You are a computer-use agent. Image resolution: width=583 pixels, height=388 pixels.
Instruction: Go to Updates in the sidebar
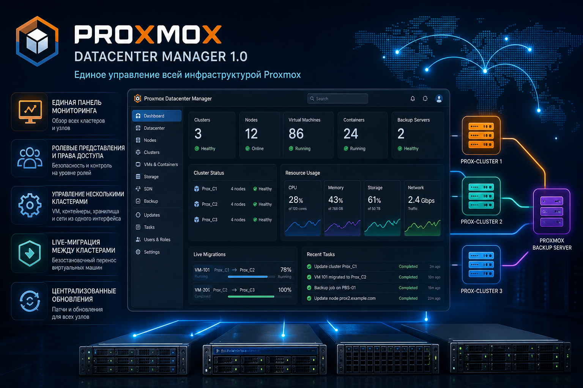(157, 215)
